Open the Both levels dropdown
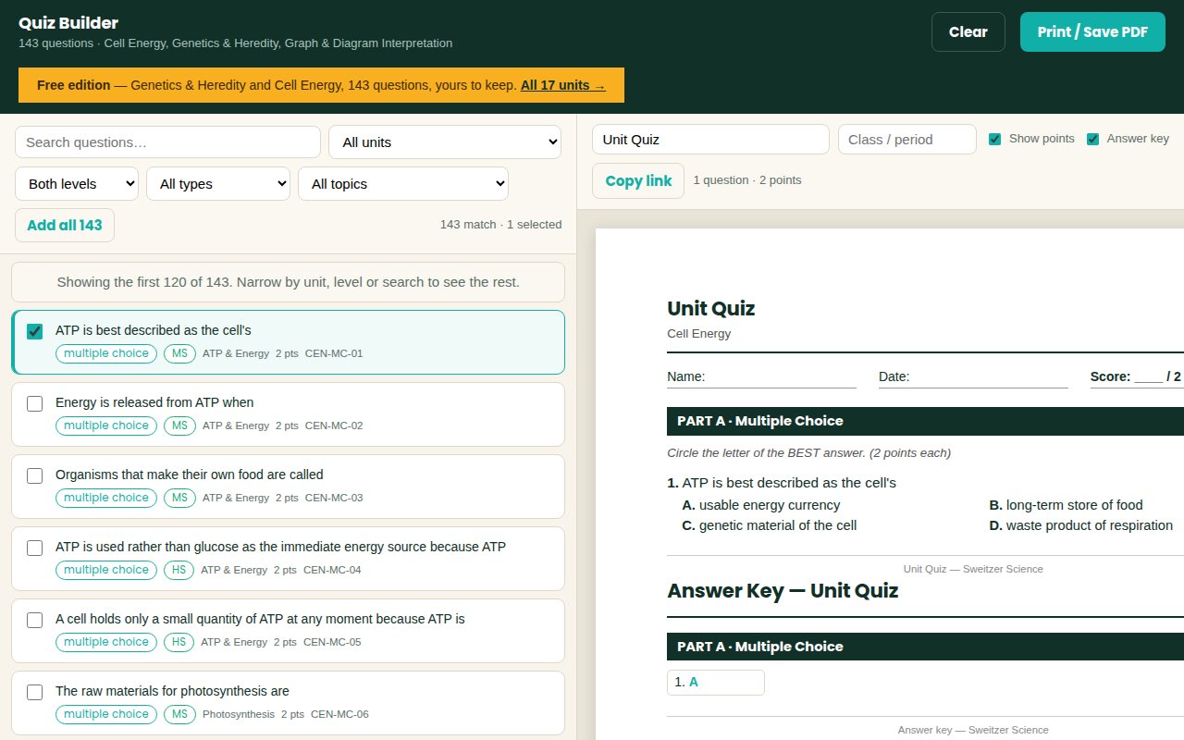The height and width of the screenshot is (740, 1184). (x=77, y=184)
